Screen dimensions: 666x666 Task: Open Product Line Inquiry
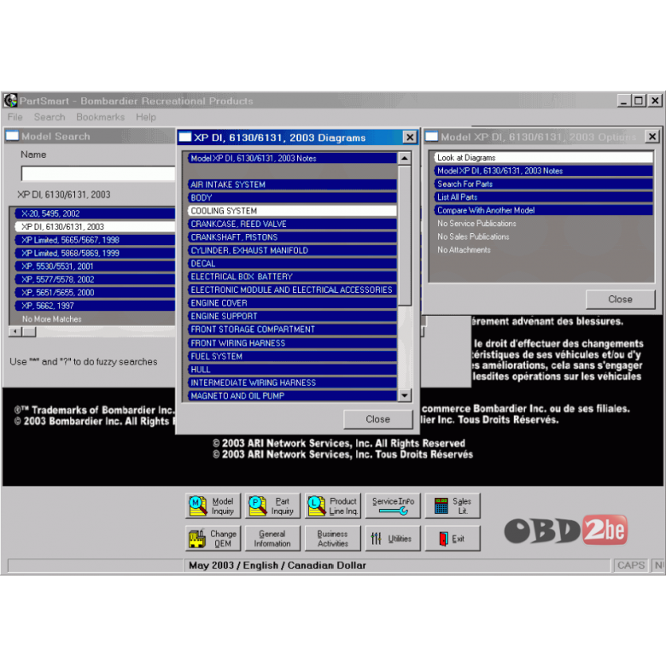point(333,505)
